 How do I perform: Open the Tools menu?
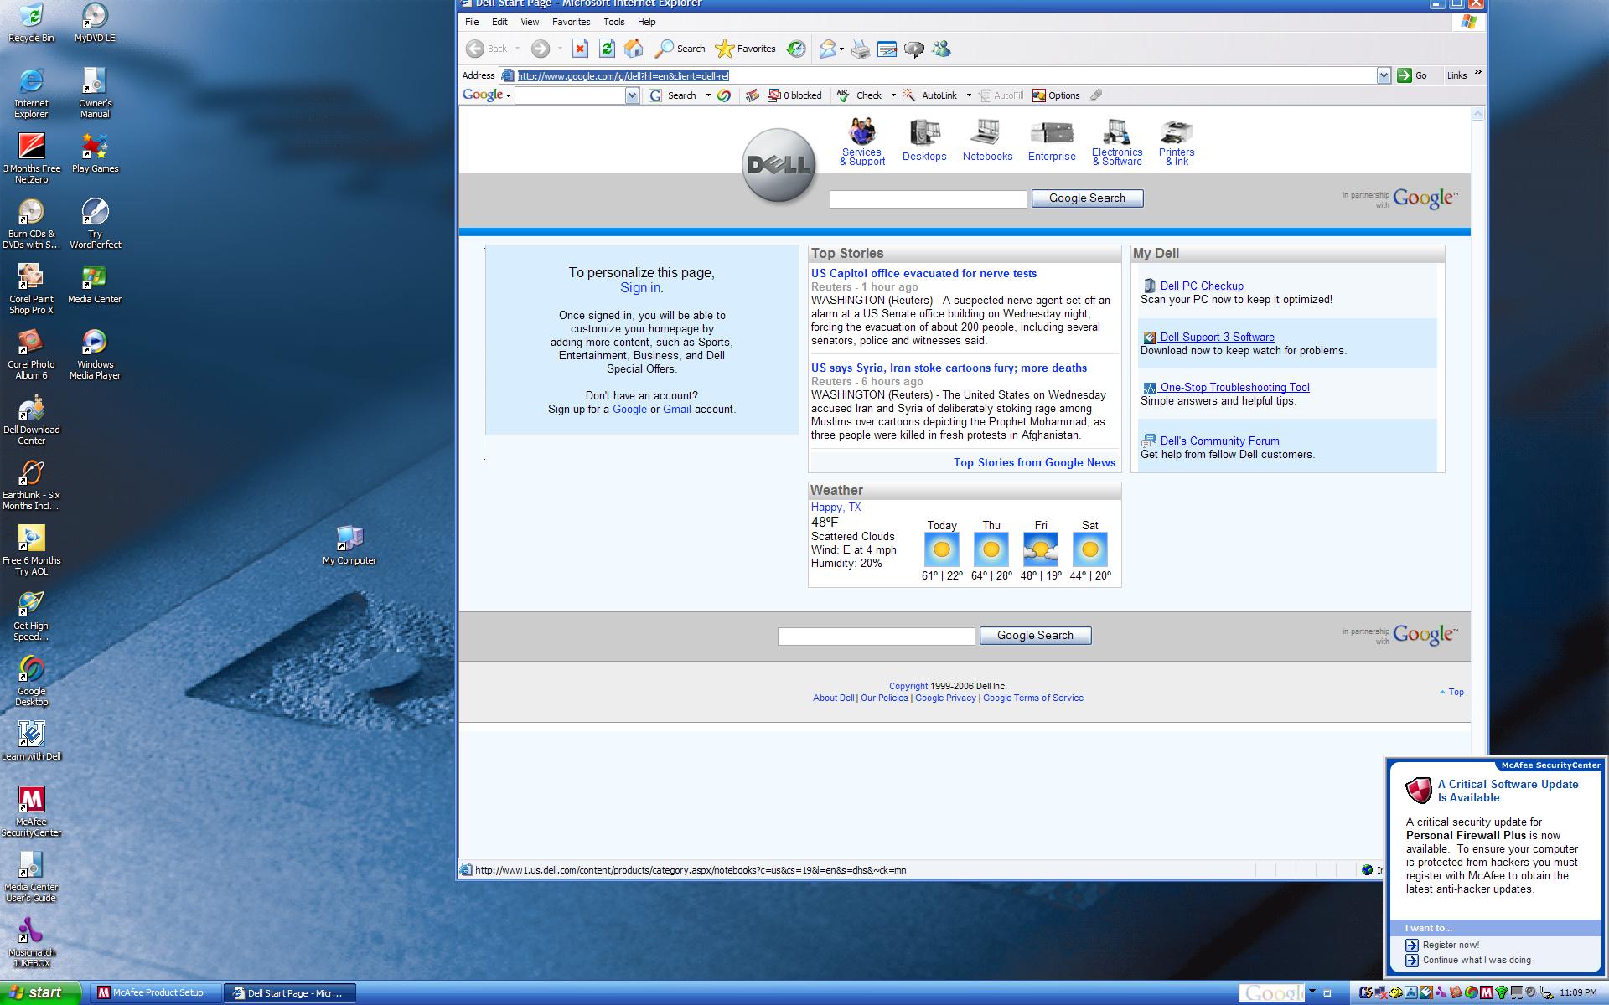(x=614, y=22)
